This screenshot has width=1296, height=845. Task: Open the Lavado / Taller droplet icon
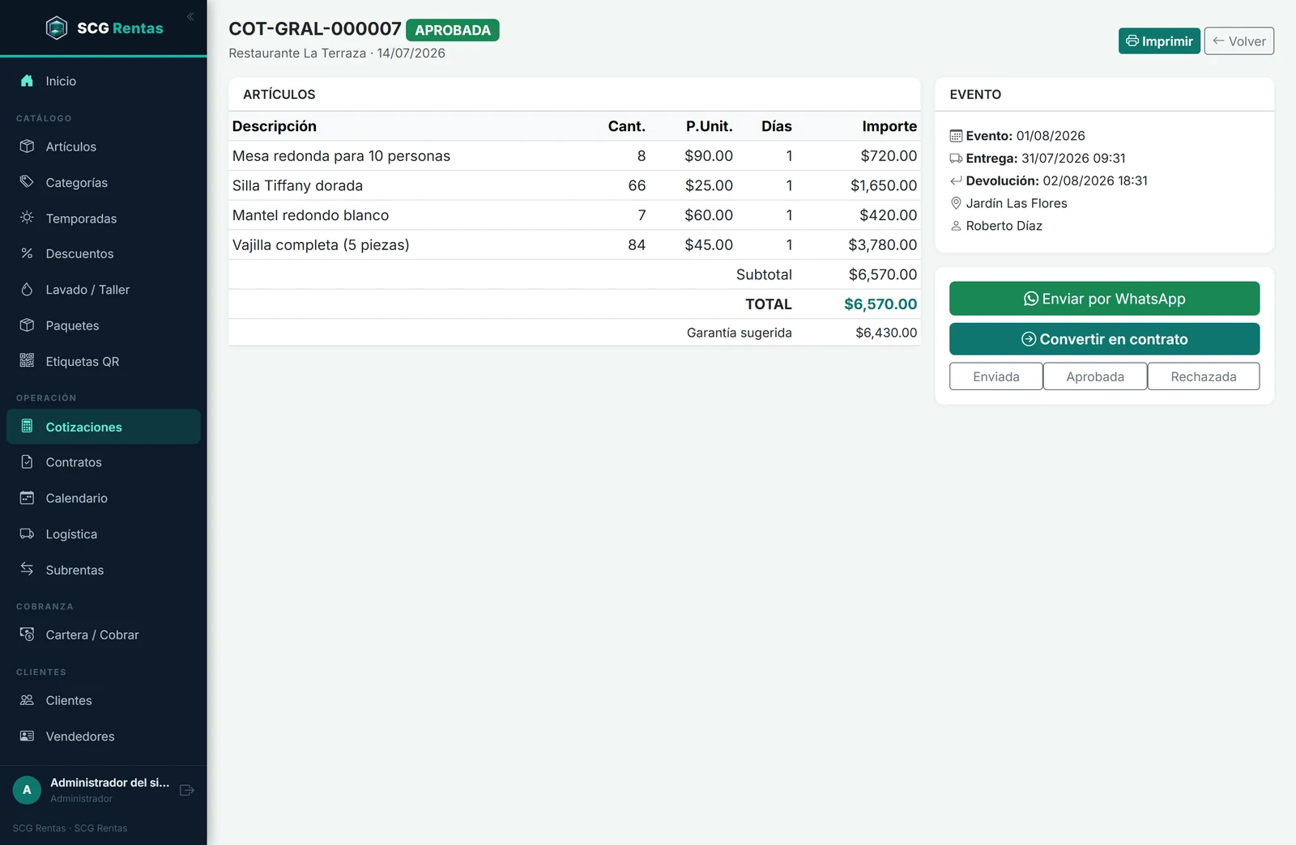(27, 289)
